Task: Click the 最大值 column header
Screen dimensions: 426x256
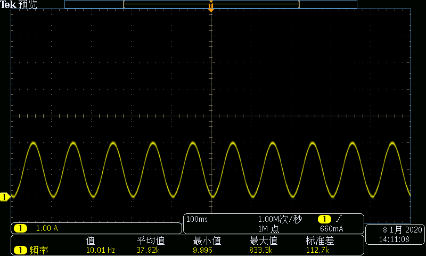Action: [x=263, y=241]
